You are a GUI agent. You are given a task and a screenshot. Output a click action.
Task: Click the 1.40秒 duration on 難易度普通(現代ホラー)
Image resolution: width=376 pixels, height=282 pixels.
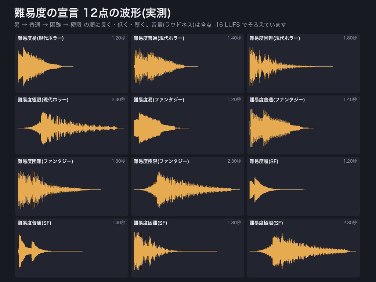click(234, 38)
